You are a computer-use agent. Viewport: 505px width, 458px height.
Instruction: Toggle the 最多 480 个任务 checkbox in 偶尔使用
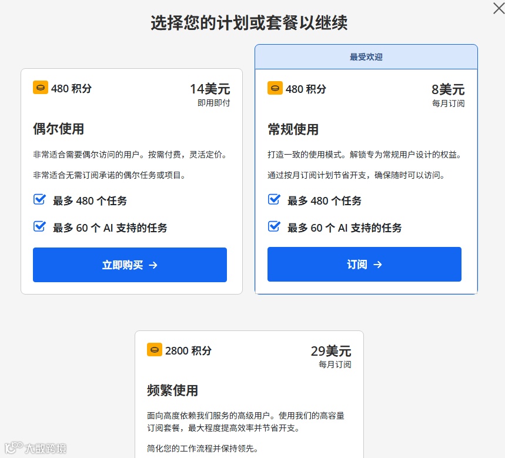click(x=39, y=200)
